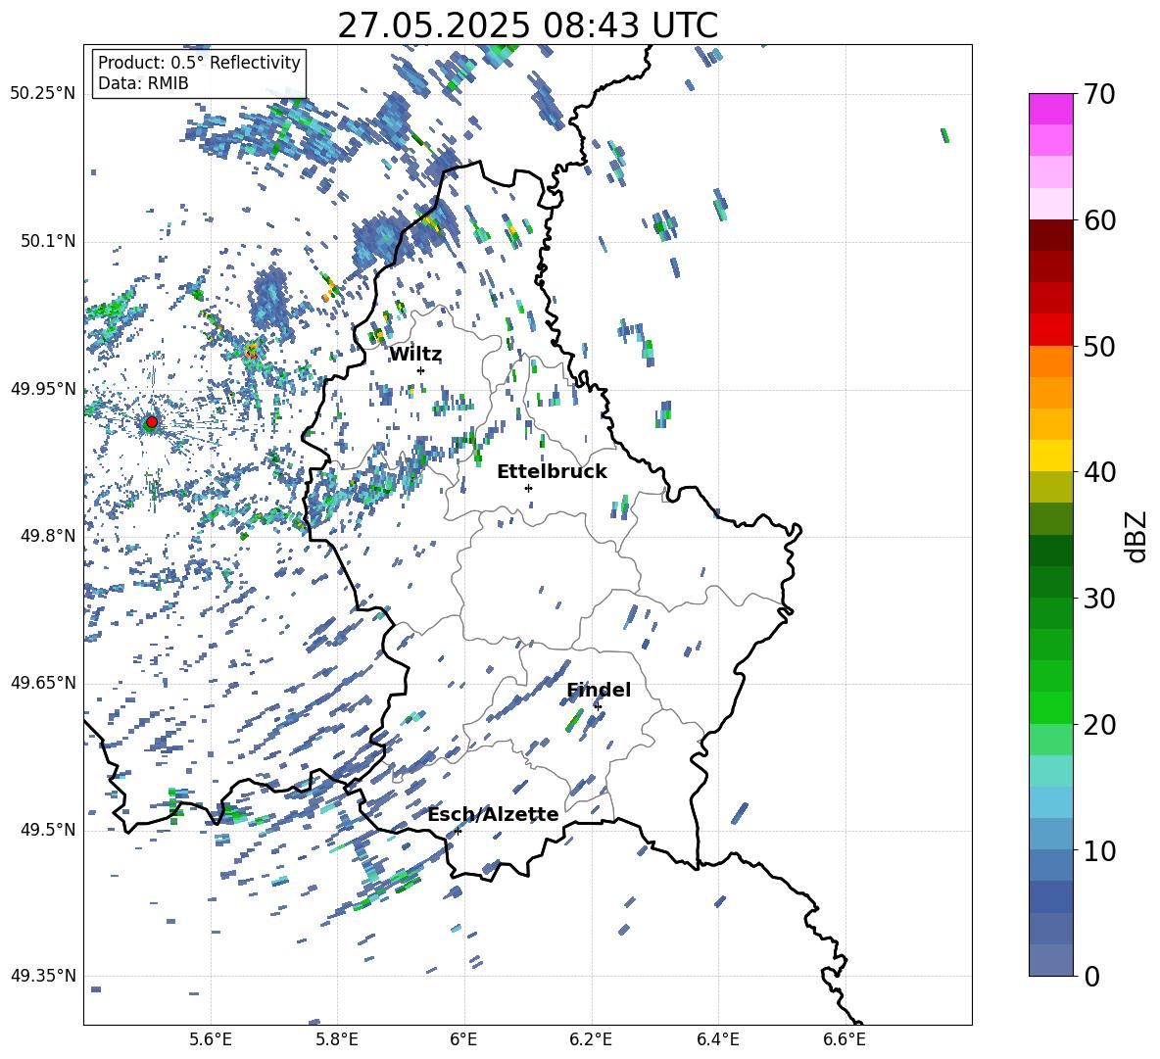Click the dBZ colorbar axis label
The height and width of the screenshot is (1059, 1160).
click(1137, 536)
